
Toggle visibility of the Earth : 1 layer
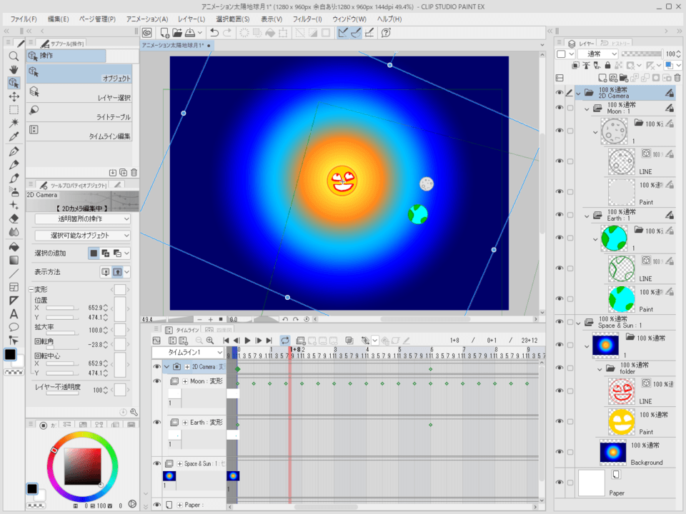point(561,216)
